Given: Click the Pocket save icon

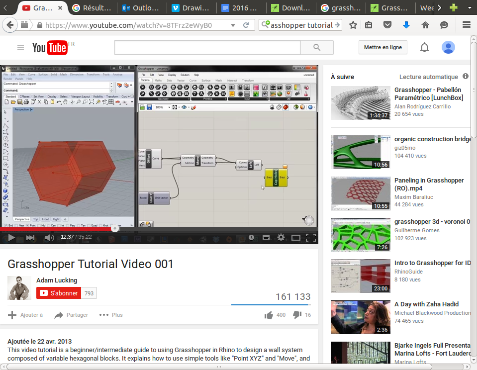Looking at the screenshot, I should [387, 25].
